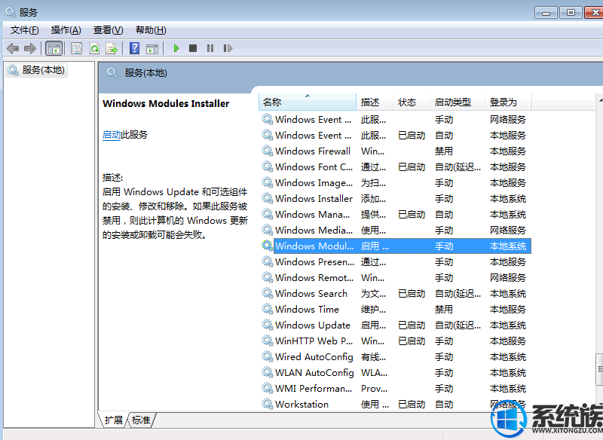
Task: Click the services icon in the title bar
Action: point(11,12)
